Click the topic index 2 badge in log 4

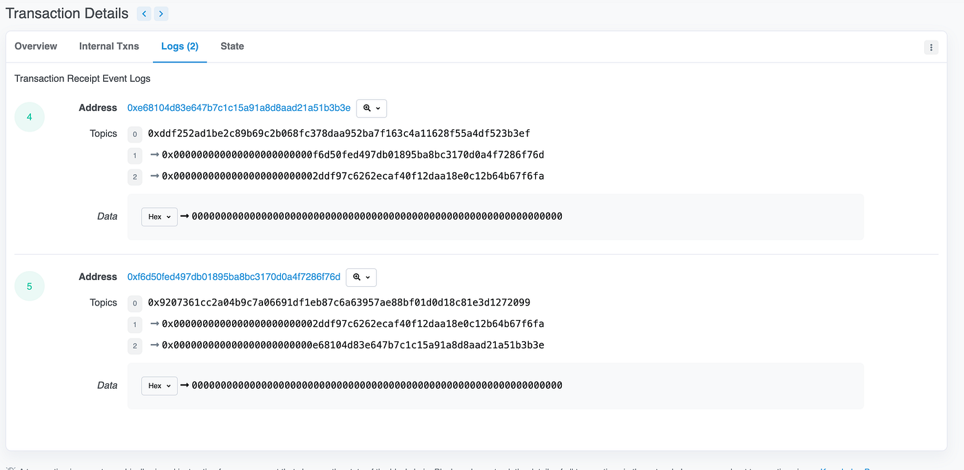click(x=135, y=177)
